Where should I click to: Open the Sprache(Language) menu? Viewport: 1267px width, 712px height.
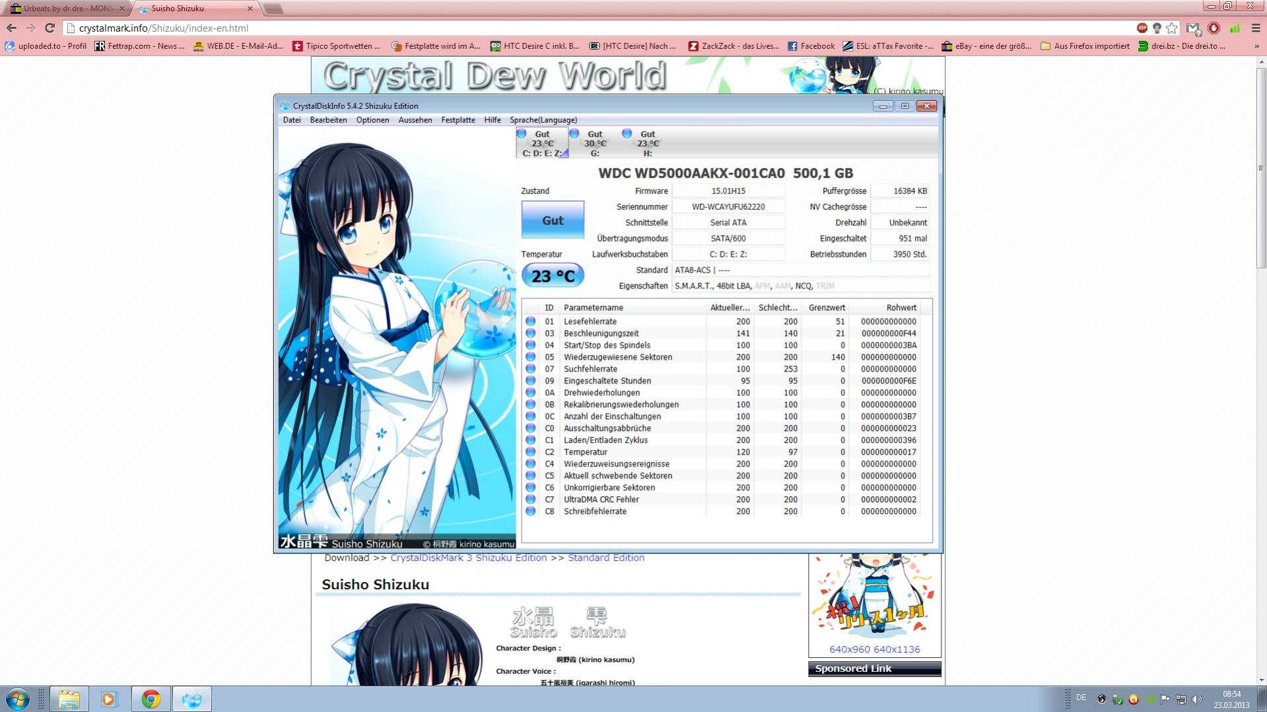coord(543,120)
